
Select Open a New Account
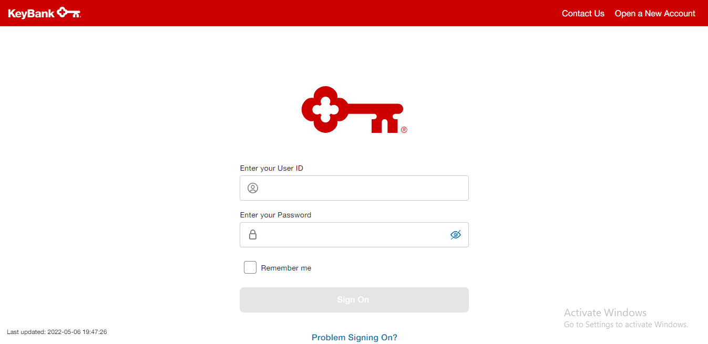655,13
